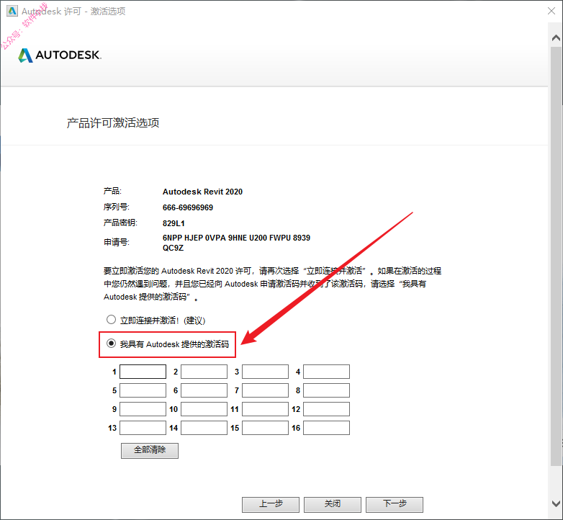Image resolution: width=563 pixels, height=520 pixels.
Task: Click the 关闭 button
Action: 333,504
